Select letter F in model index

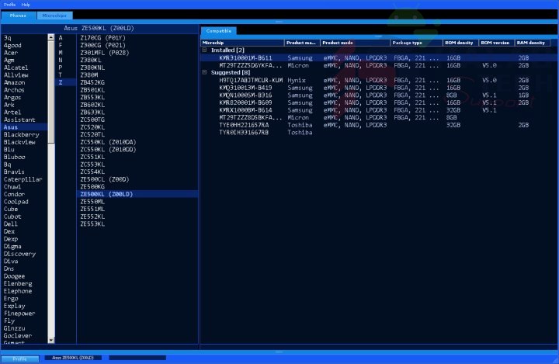pos(61,45)
